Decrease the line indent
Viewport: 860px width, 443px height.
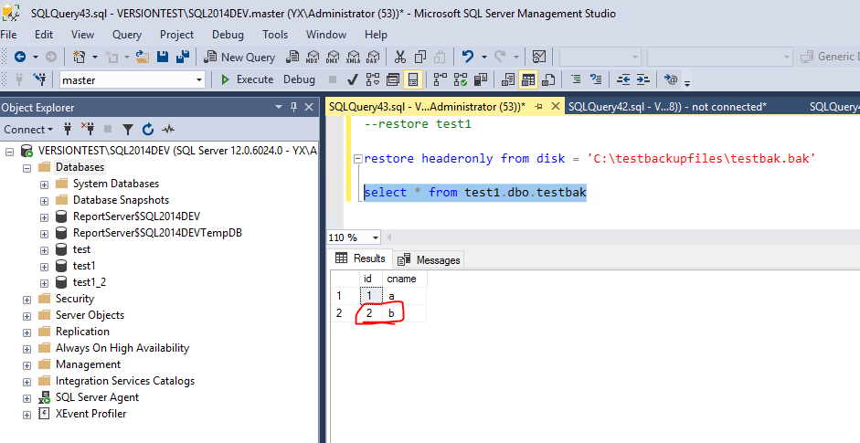tap(623, 80)
